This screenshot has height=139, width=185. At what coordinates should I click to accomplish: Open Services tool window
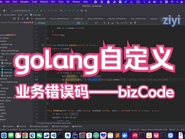pyautogui.click(x=77, y=126)
